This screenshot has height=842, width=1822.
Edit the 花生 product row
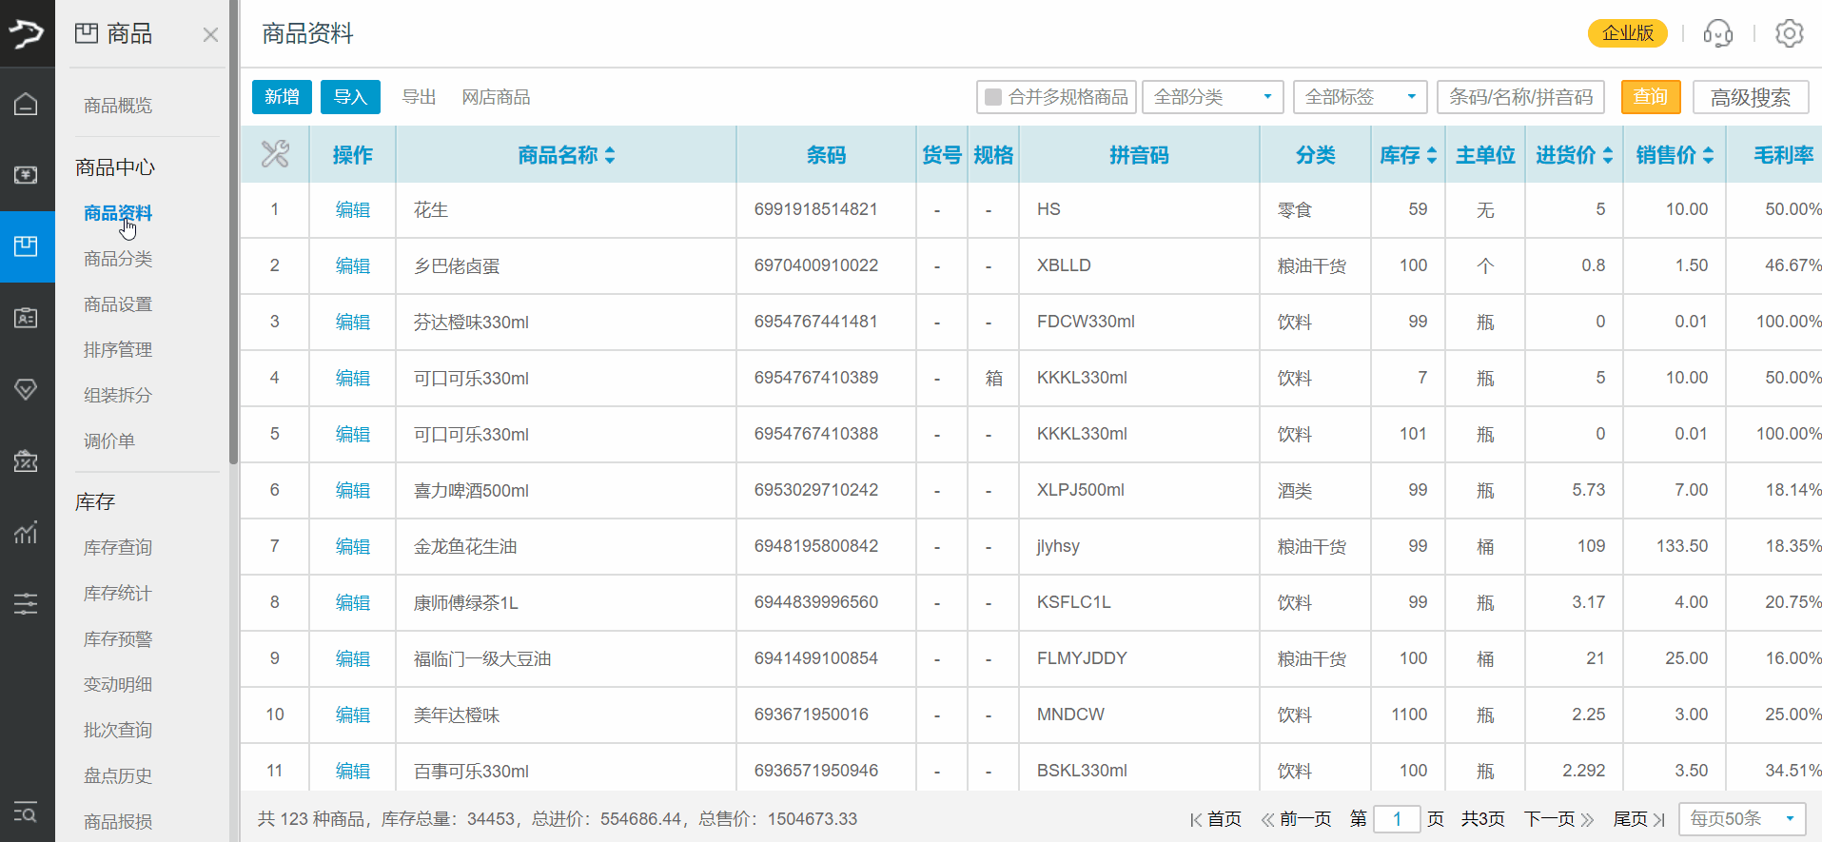click(353, 210)
